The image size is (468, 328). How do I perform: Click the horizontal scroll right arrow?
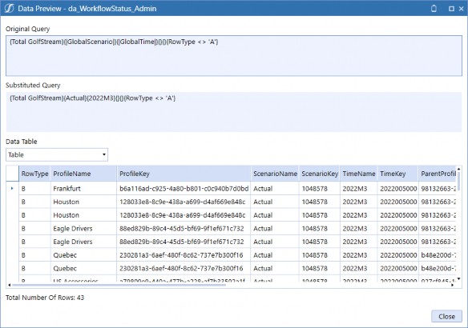453,285
